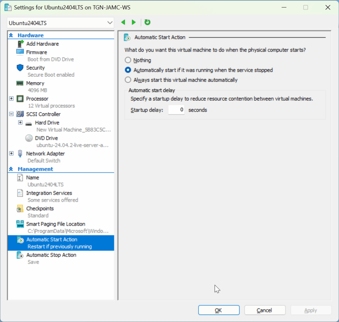The width and height of the screenshot is (339, 322).
Task: Expand the Processor tree node
Action: click(12, 98)
